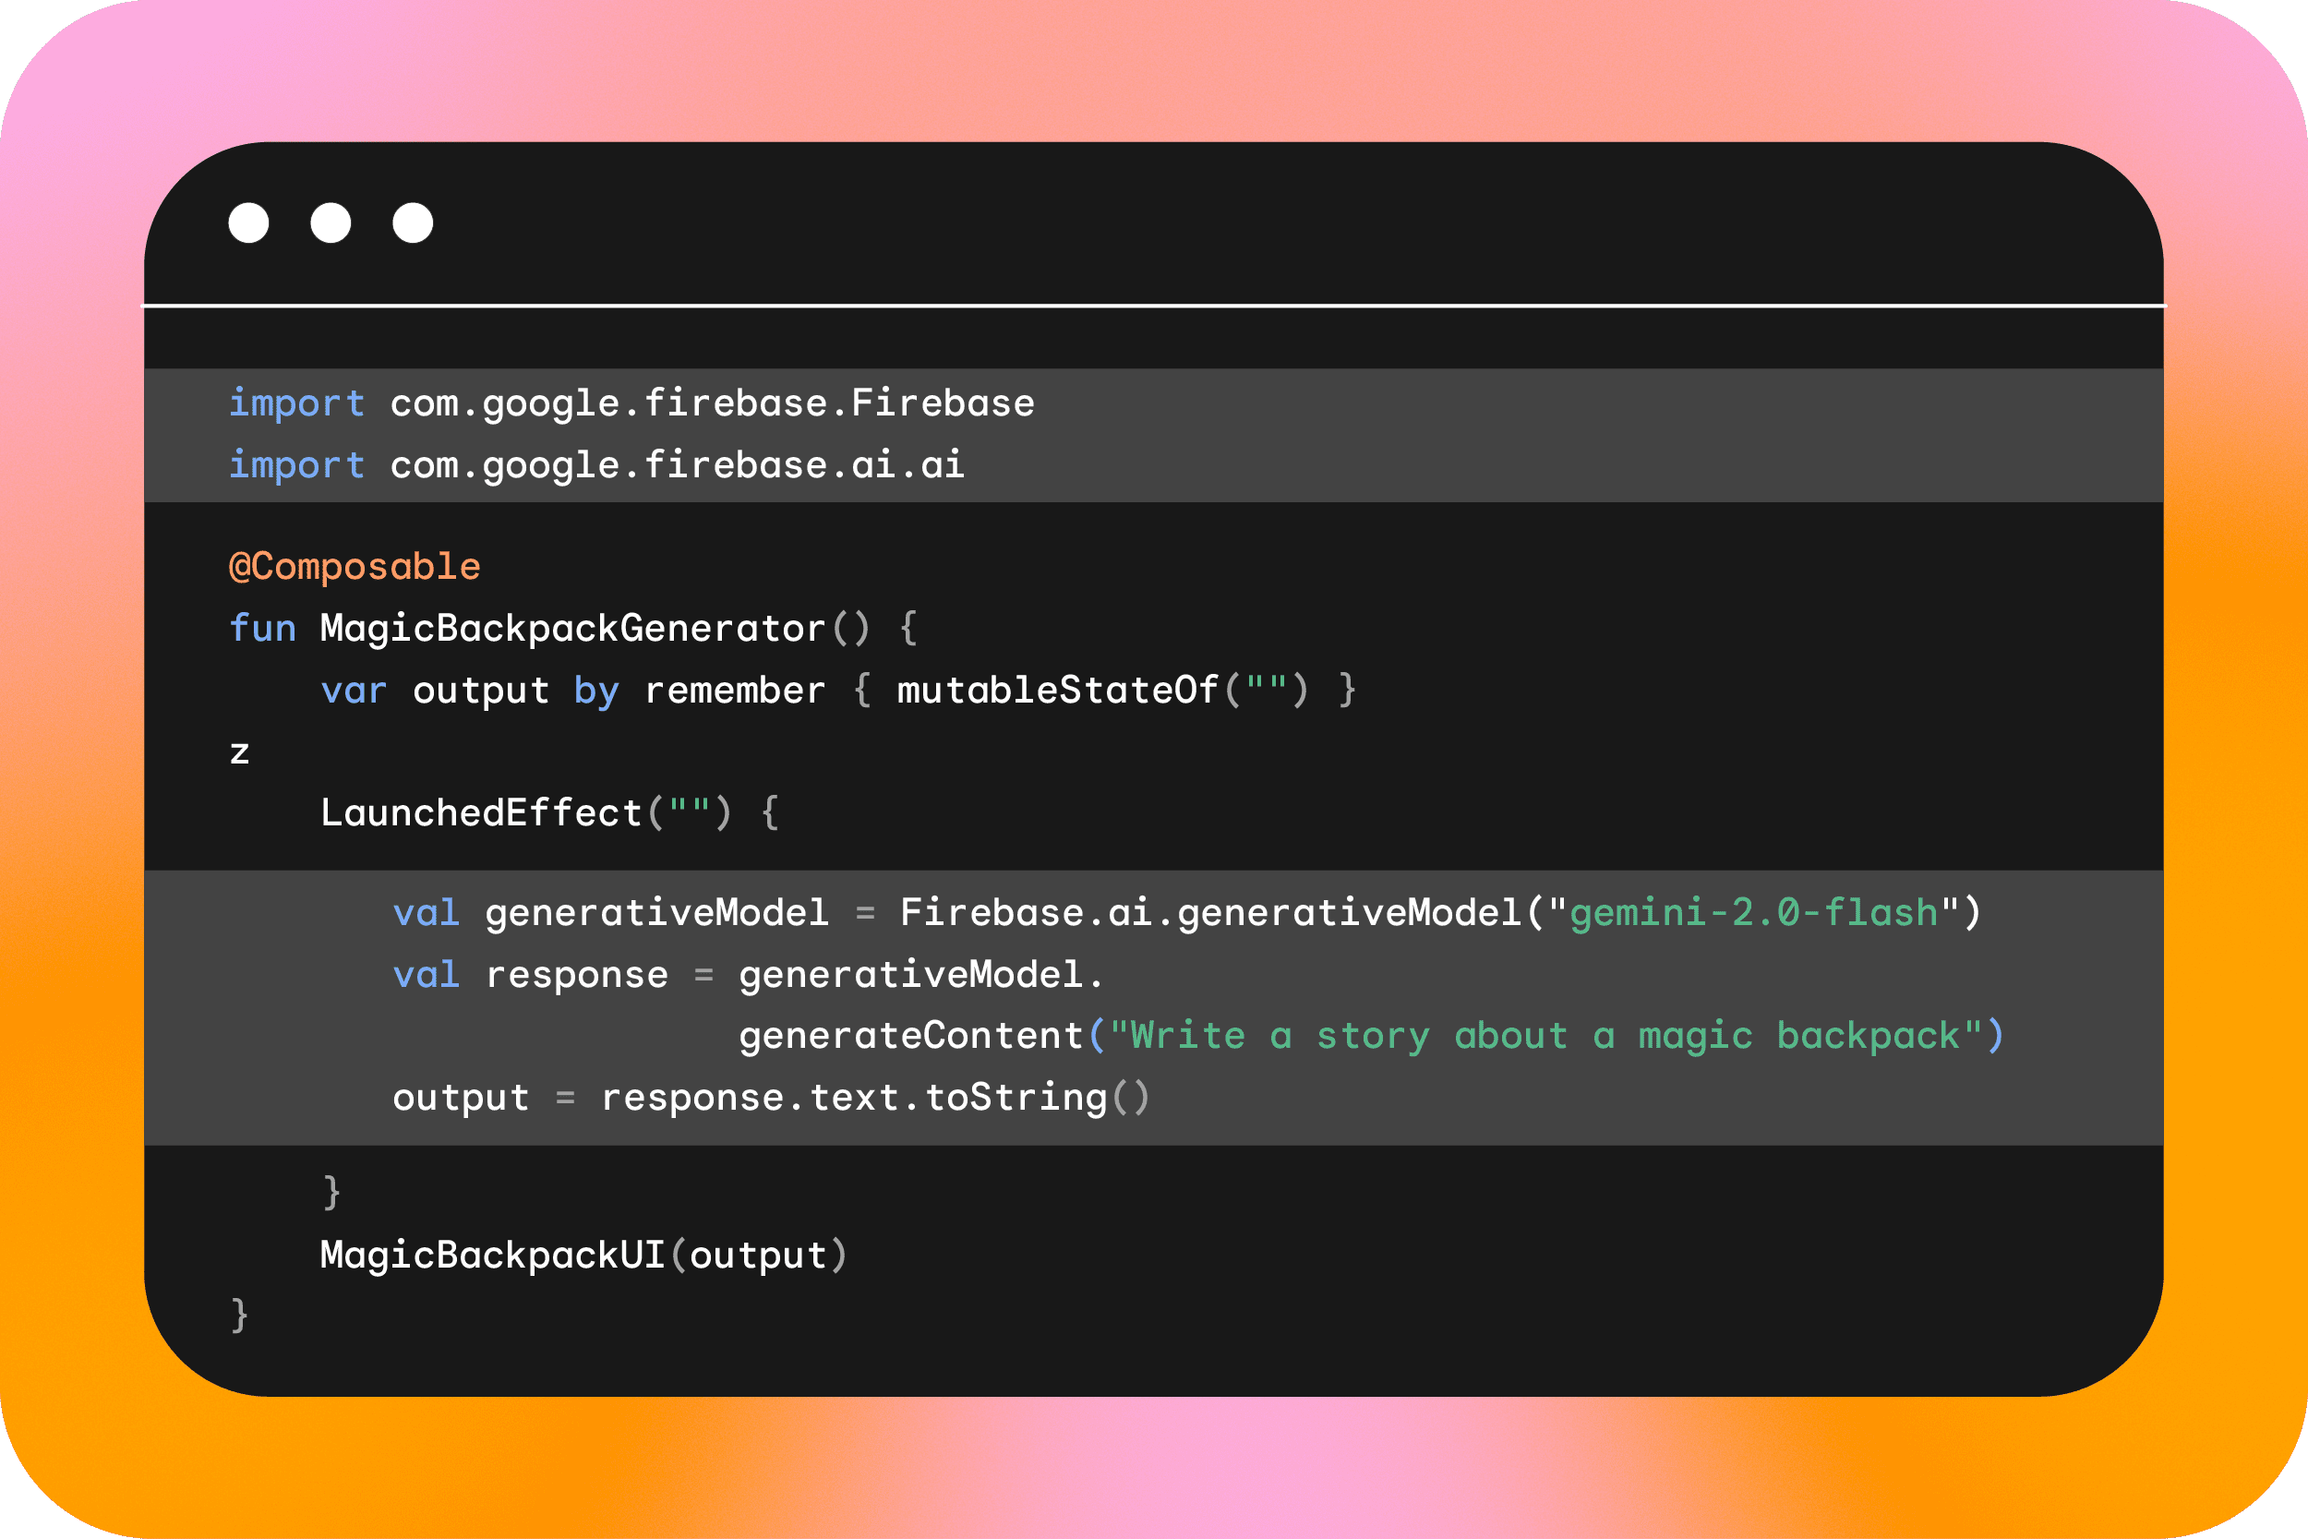Click the final closing curly brace

239,1316
